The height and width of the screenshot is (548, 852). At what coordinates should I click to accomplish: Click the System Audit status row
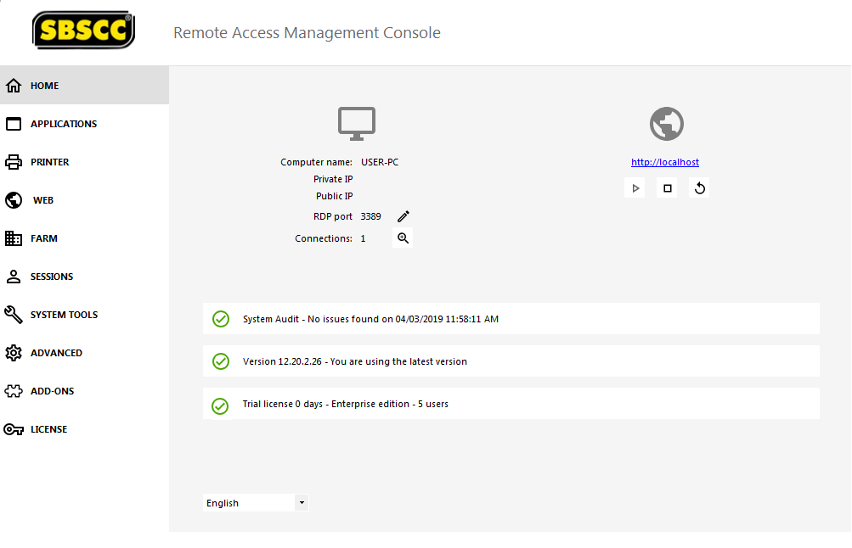coord(511,319)
